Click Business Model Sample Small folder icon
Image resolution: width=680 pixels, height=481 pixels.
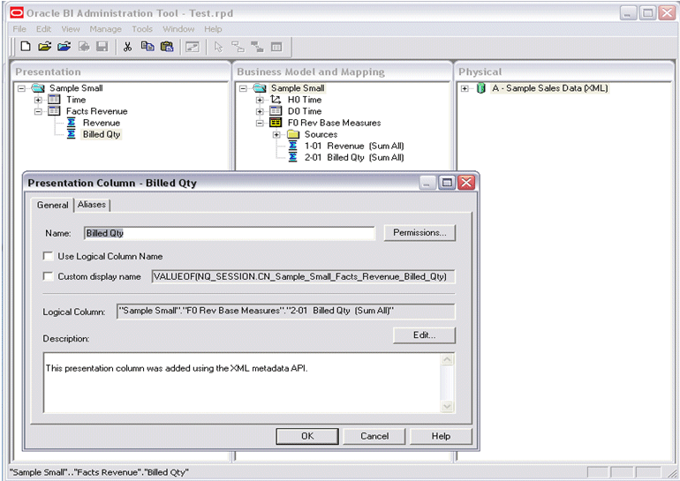coord(260,88)
